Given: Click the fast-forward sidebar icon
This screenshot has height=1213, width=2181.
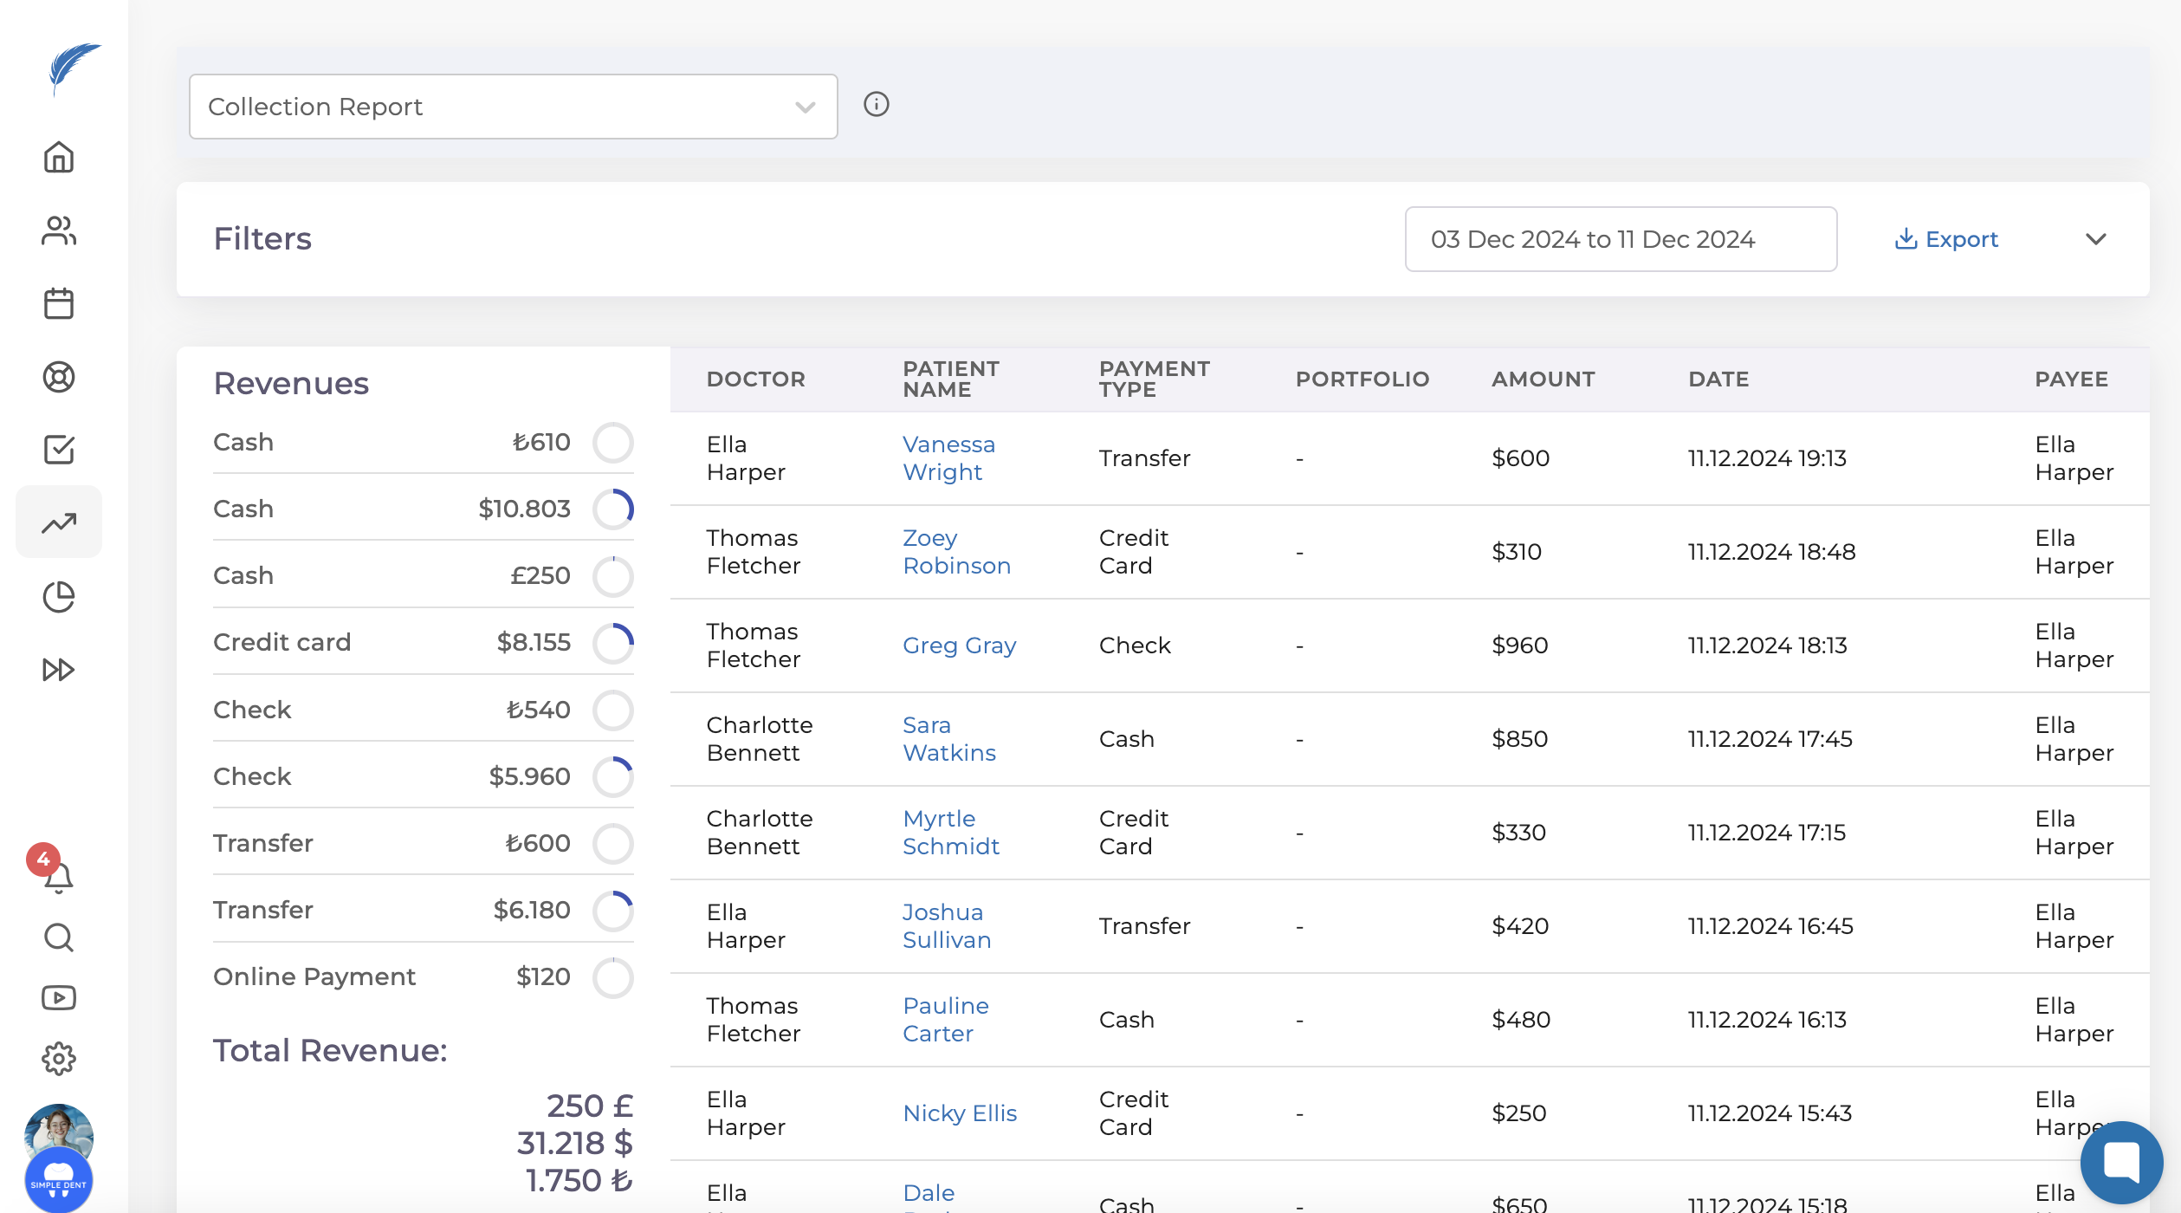Looking at the screenshot, I should (59, 669).
